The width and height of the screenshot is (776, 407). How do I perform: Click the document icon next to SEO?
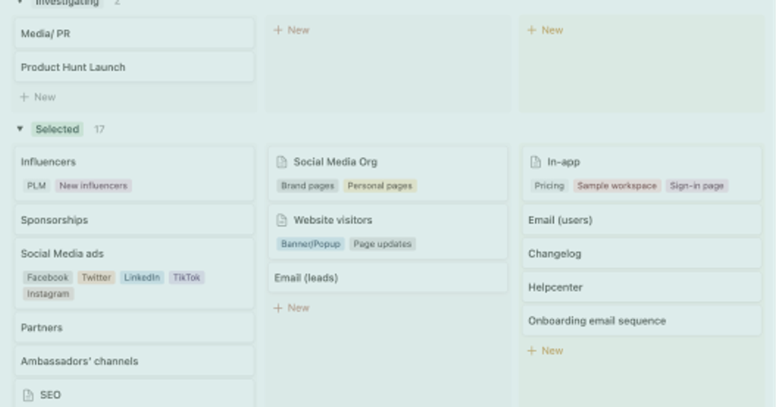click(x=28, y=395)
